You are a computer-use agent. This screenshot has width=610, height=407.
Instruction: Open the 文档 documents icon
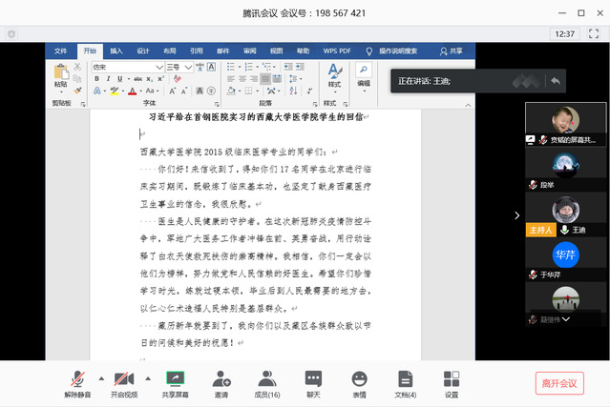point(405,379)
